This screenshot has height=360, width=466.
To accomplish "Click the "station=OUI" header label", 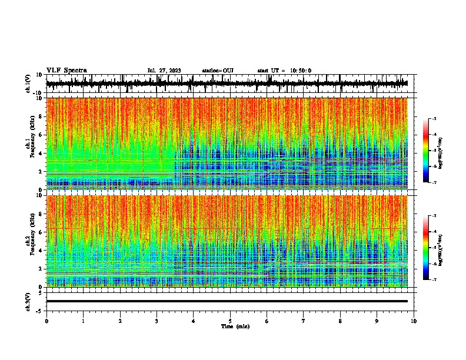I will (x=218, y=71).
